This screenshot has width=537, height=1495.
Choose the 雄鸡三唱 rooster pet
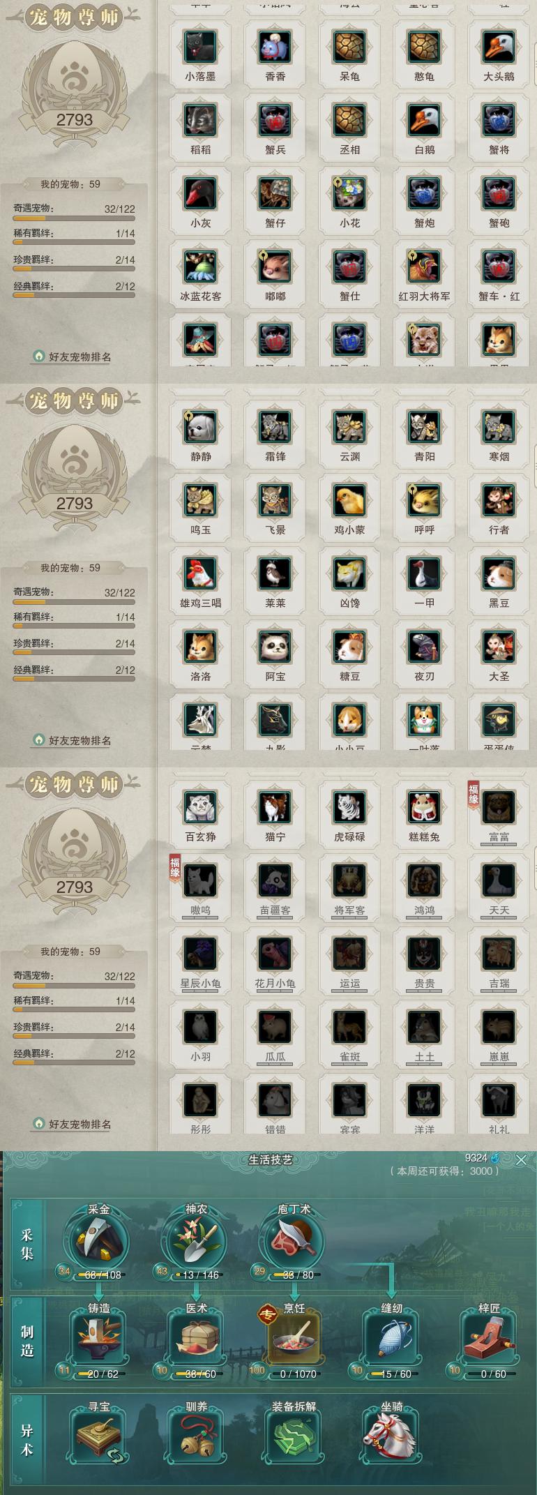coord(200,574)
